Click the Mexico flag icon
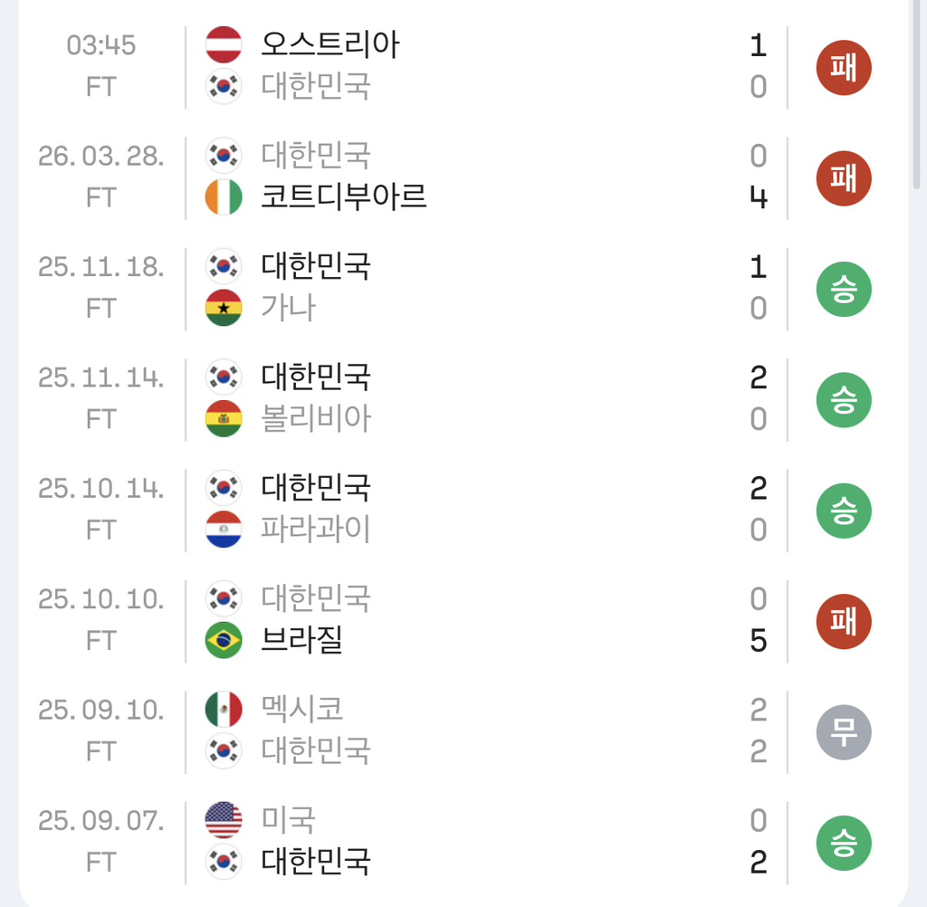This screenshot has width=927, height=907. (x=224, y=710)
